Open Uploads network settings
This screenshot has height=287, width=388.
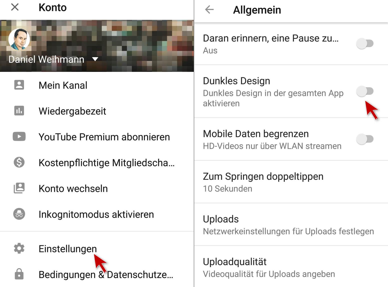(x=291, y=225)
